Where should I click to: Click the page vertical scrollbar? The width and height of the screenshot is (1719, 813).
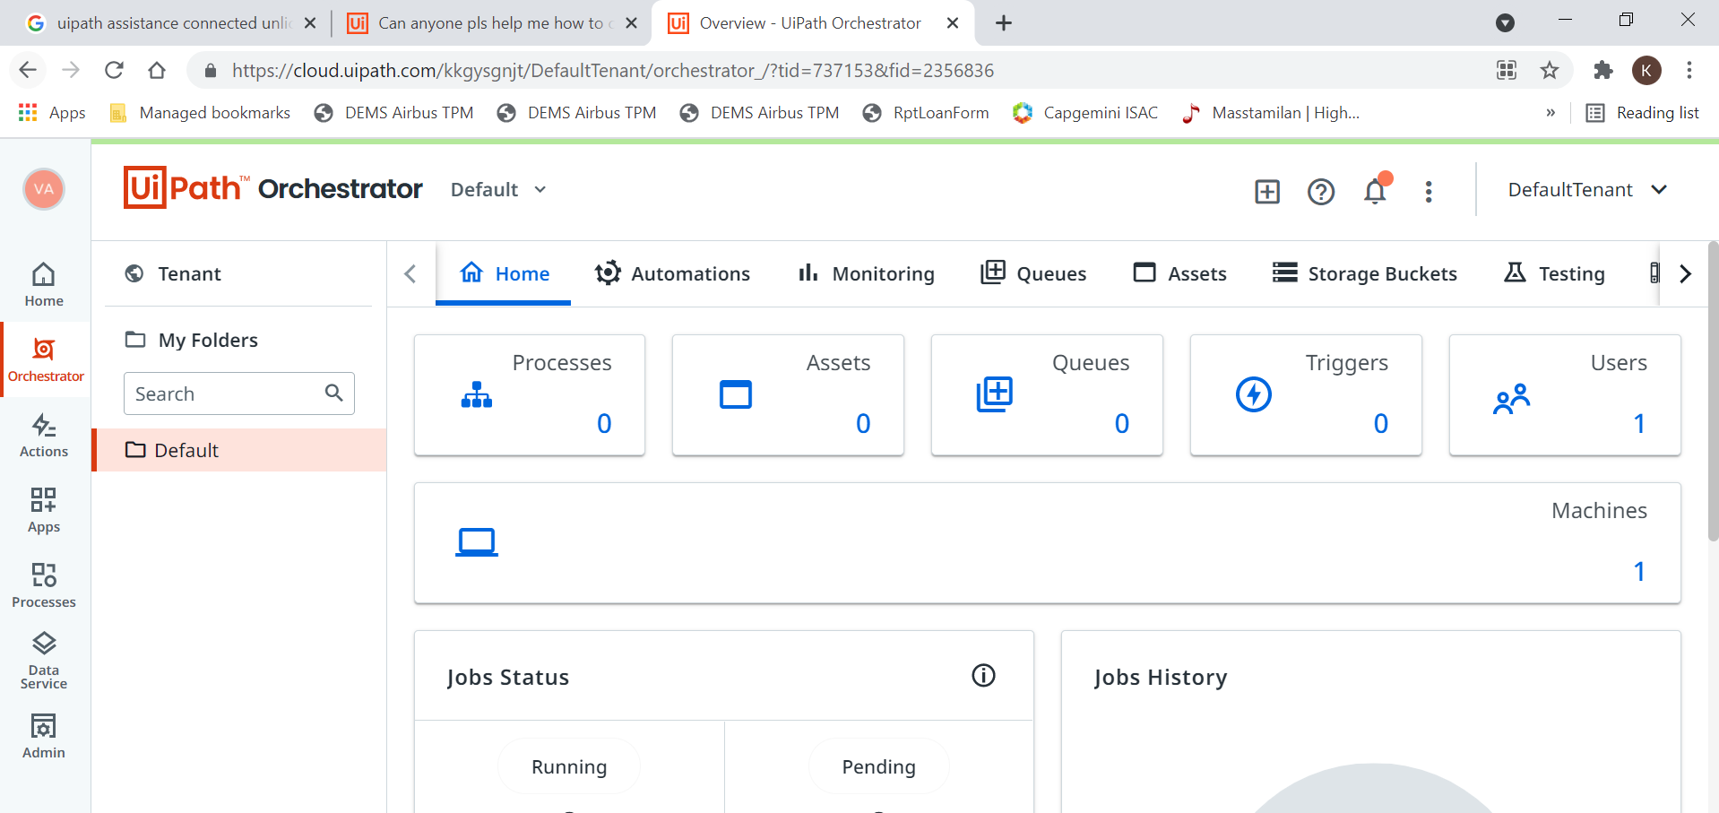pos(1713,391)
